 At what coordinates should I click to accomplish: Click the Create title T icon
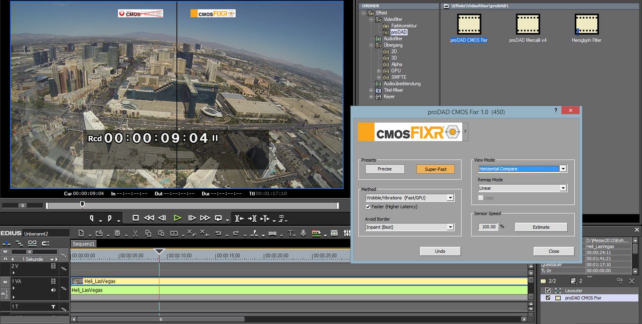coord(290,233)
